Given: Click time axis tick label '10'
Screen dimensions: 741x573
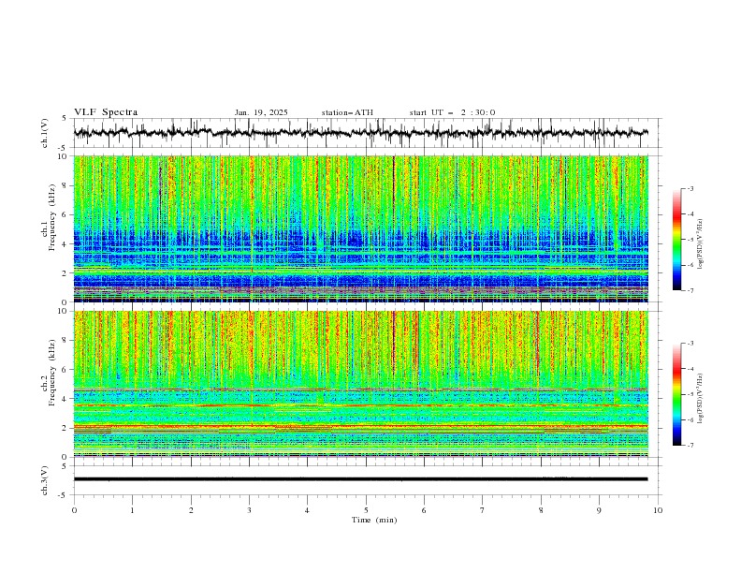Looking at the screenshot, I should [x=658, y=510].
